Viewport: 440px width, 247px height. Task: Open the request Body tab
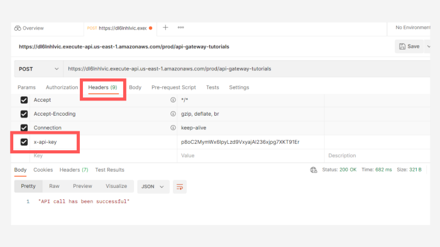pos(135,87)
